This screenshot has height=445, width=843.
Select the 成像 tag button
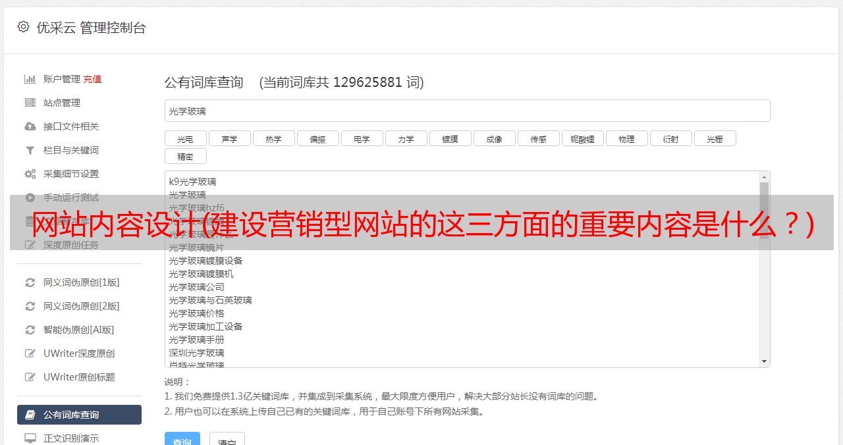(494, 138)
